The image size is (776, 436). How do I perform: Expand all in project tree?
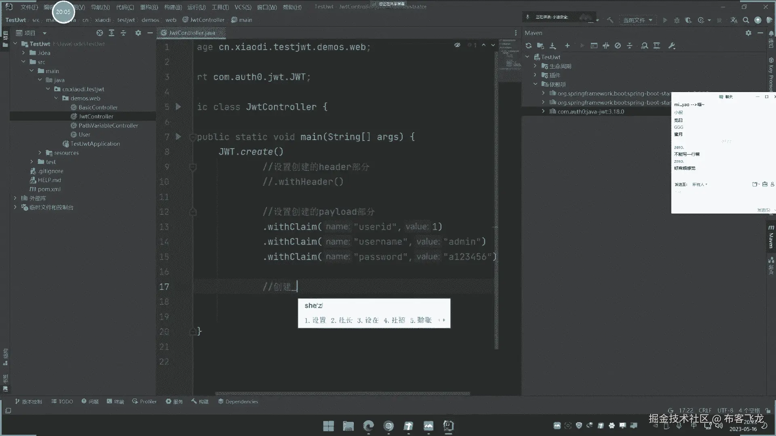112,33
